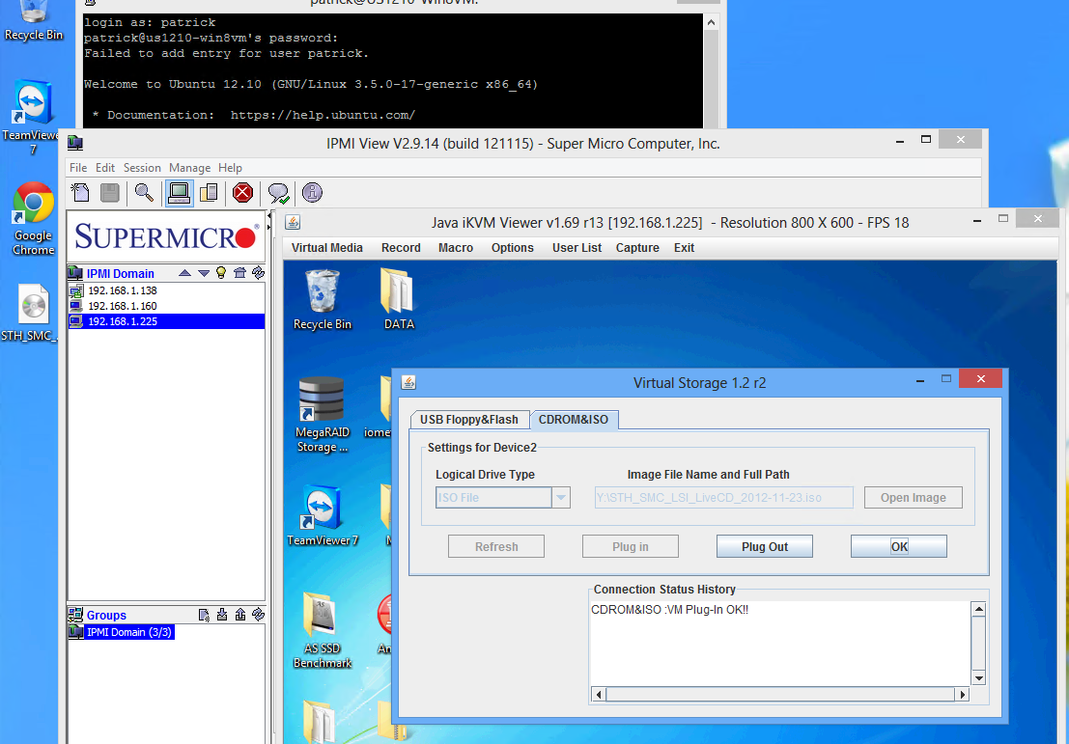The height and width of the screenshot is (744, 1069).
Task: Click the export upload-arrow icon in Groups header
Action: (240, 615)
